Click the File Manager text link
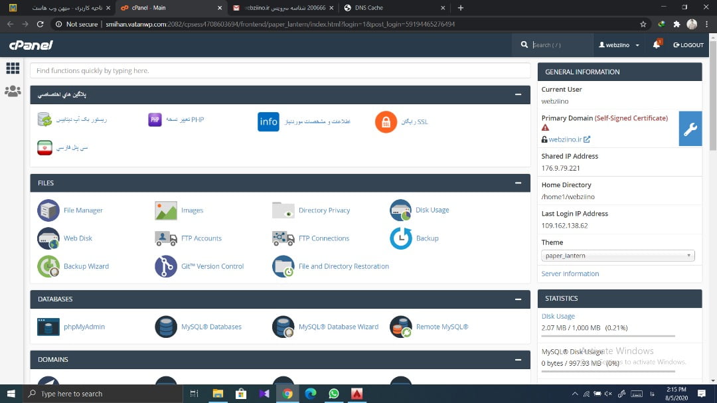Image resolution: width=717 pixels, height=403 pixels. (83, 210)
